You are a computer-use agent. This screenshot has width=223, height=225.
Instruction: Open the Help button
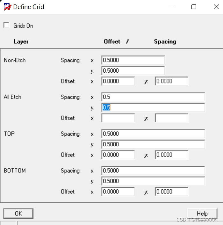[x=202, y=214]
